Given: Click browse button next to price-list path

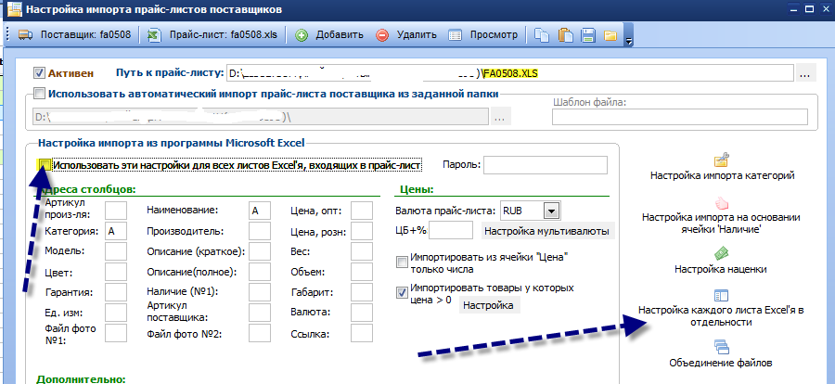Looking at the screenshot, I should [x=806, y=73].
